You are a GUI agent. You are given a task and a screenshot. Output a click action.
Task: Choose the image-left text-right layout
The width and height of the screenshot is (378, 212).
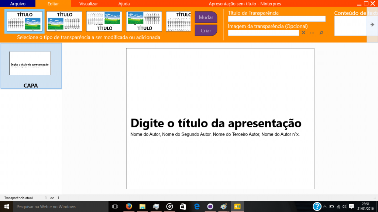pos(64,21)
